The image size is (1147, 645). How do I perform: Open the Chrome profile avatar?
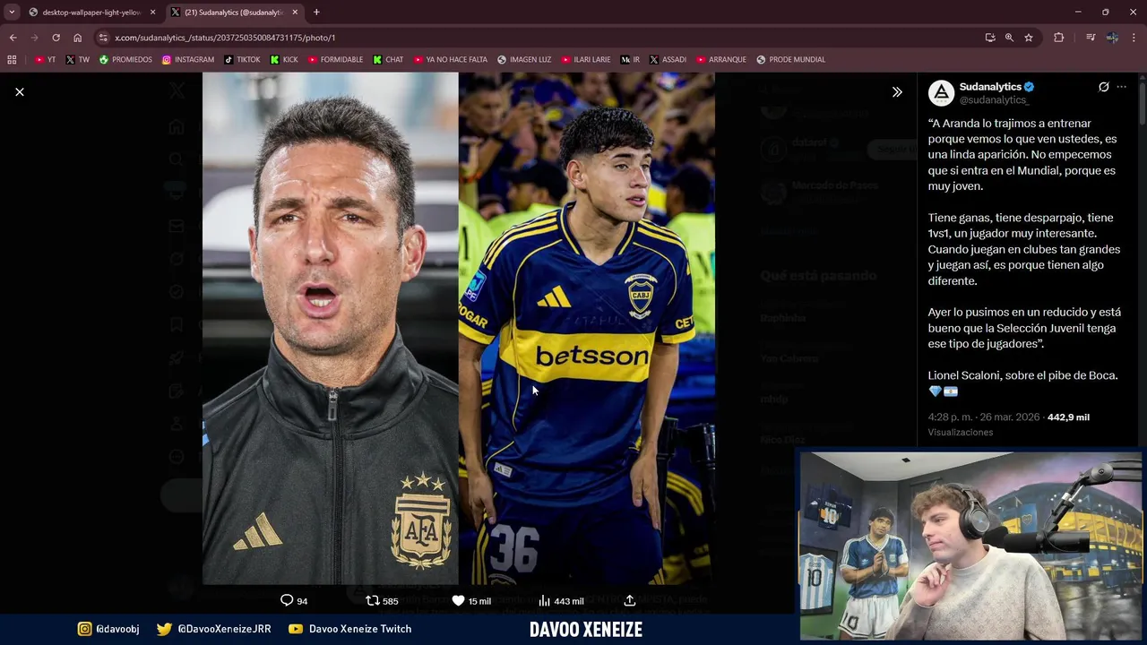click(1112, 38)
